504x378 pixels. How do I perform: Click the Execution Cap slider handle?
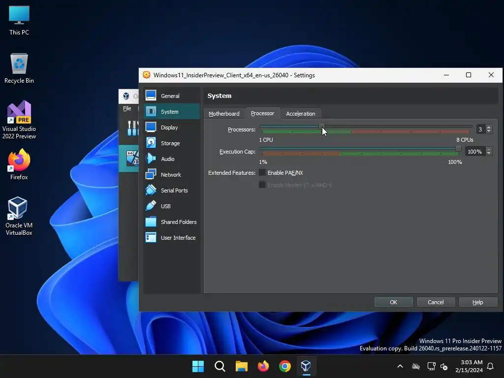pyautogui.click(x=458, y=149)
